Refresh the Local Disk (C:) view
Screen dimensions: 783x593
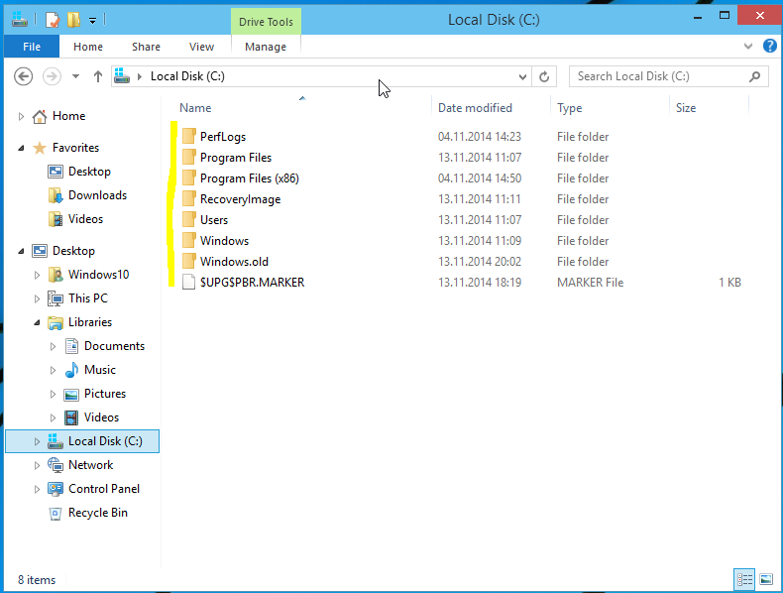point(544,76)
